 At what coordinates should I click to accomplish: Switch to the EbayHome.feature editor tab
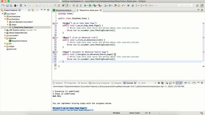[62, 10]
